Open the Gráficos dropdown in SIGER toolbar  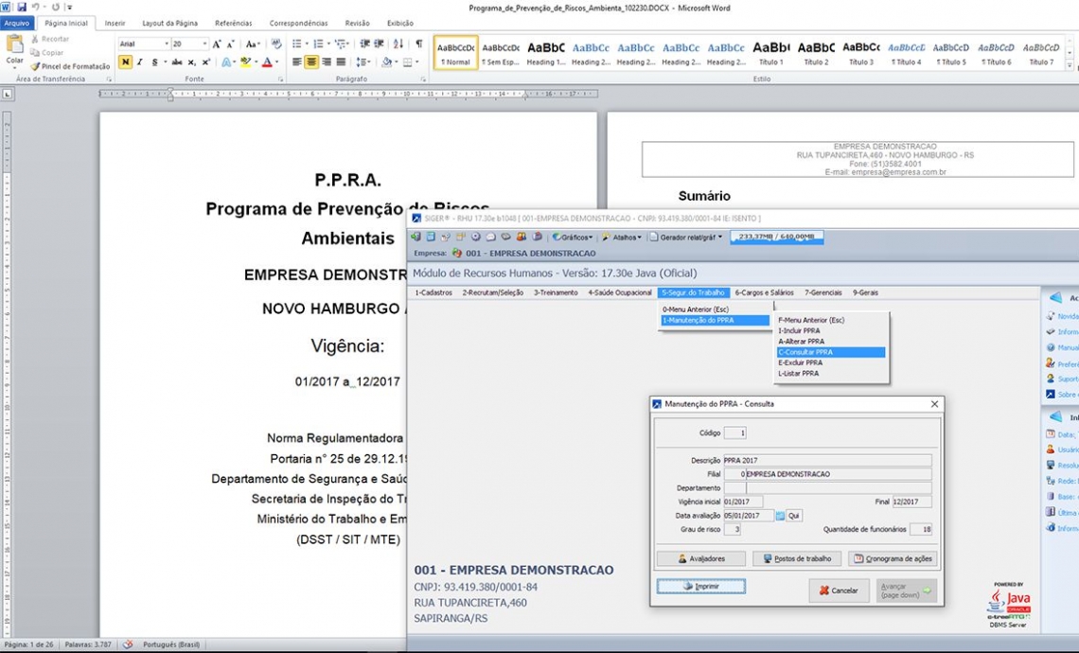coord(574,238)
